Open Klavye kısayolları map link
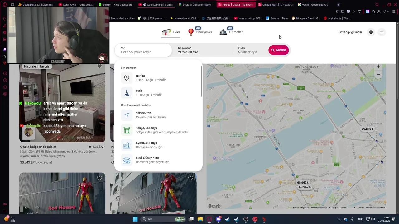The image size is (399, 224). coord(300,208)
